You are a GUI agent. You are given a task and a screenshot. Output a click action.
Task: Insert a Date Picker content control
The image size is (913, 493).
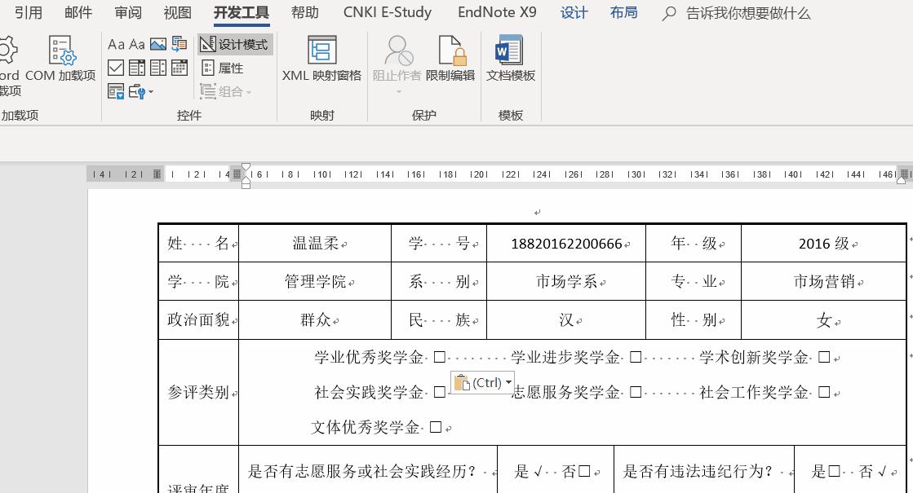(178, 68)
